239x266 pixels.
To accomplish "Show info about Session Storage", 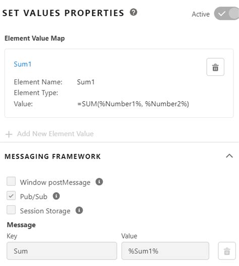I will (x=79, y=210).
